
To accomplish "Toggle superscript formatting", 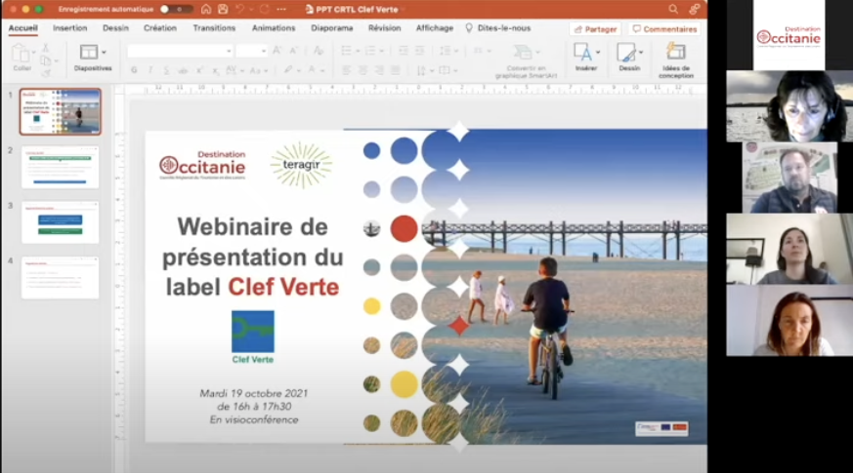I will click(x=199, y=70).
